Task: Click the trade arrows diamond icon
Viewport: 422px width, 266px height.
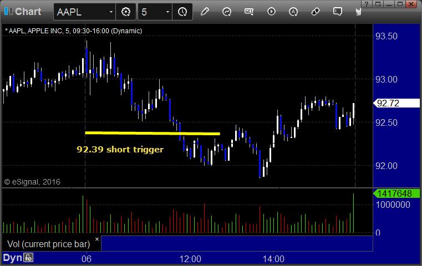Action: point(316,12)
